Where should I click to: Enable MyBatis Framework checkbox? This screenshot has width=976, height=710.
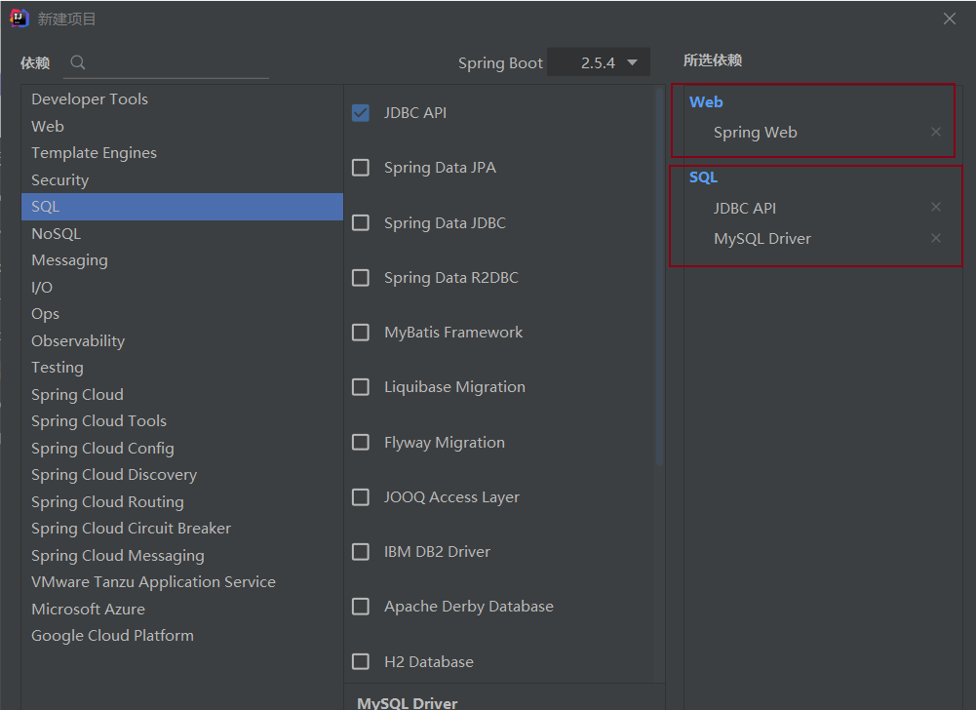pyautogui.click(x=361, y=333)
